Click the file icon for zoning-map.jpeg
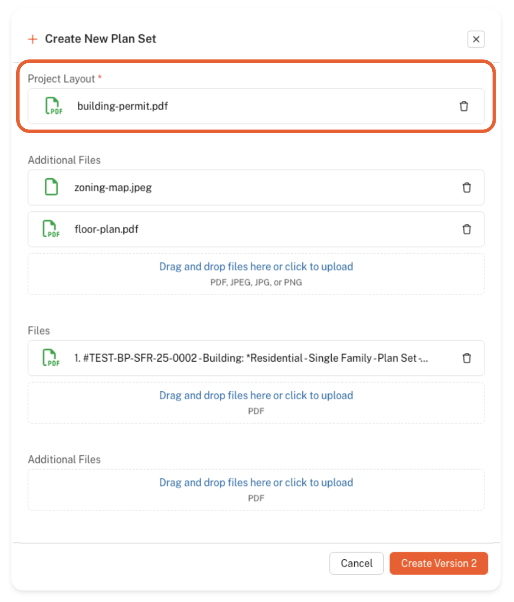Image resolution: width=514 pixels, height=602 pixels. click(51, 187)
